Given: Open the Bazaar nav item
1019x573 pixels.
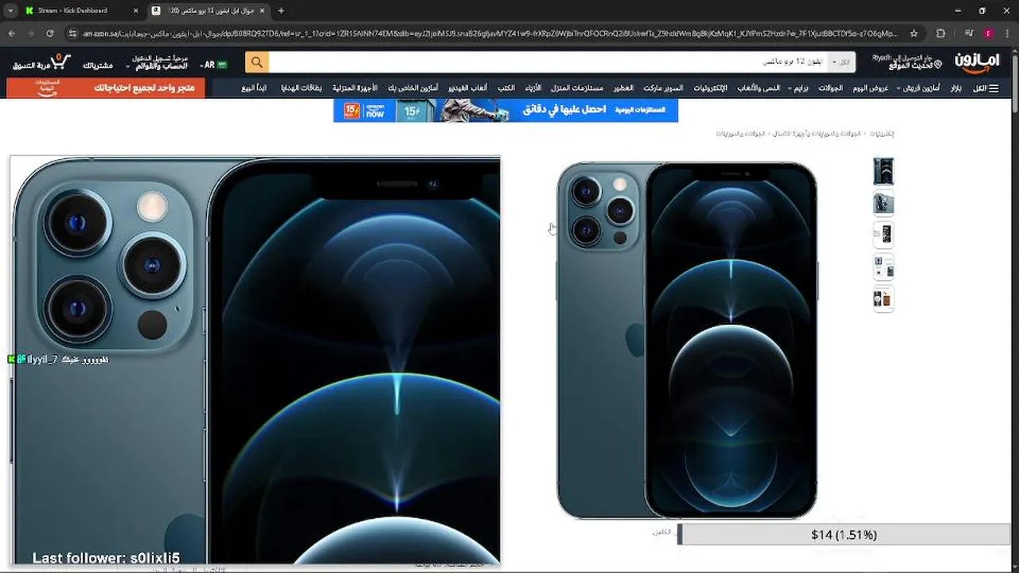Looking at the screenshot, I should point(956,88).
